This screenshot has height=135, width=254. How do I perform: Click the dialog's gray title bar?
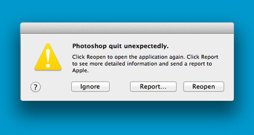point(127,28)
